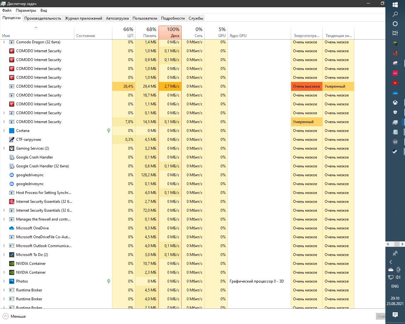
Task: Launch Office from the taskbar
Action: [x=395, y=53]
